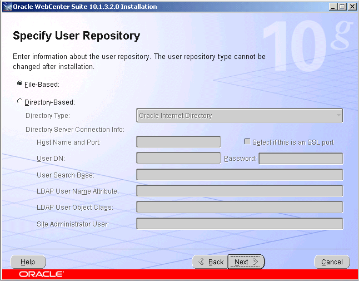Maximize the installation window
Screen dimensions: 359x281
tap(342, 7)
